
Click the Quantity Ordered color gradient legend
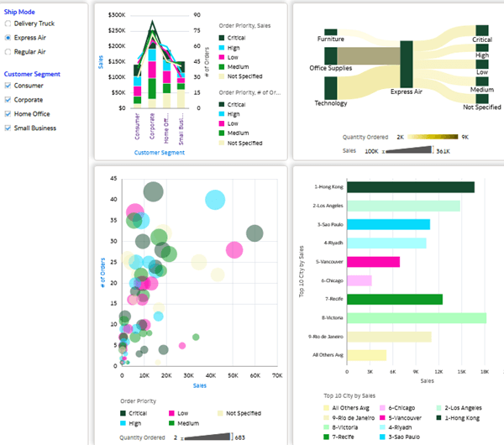coord(433,137)
